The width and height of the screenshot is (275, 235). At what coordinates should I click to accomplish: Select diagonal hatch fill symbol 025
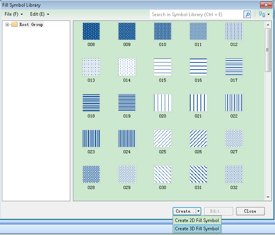coord(162,138)
